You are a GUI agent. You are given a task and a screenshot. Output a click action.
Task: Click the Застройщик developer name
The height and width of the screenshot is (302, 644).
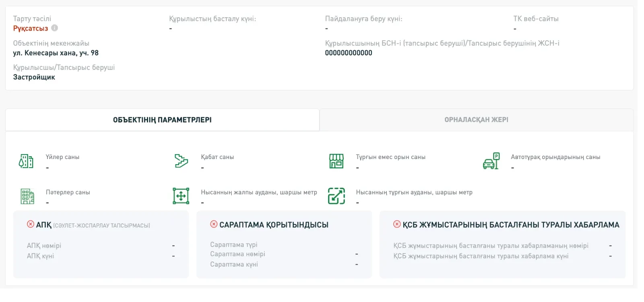tap(34, 77)
